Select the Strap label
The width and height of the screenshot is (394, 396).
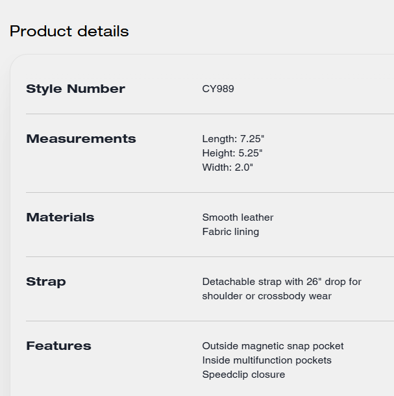(x=46, y=282)
